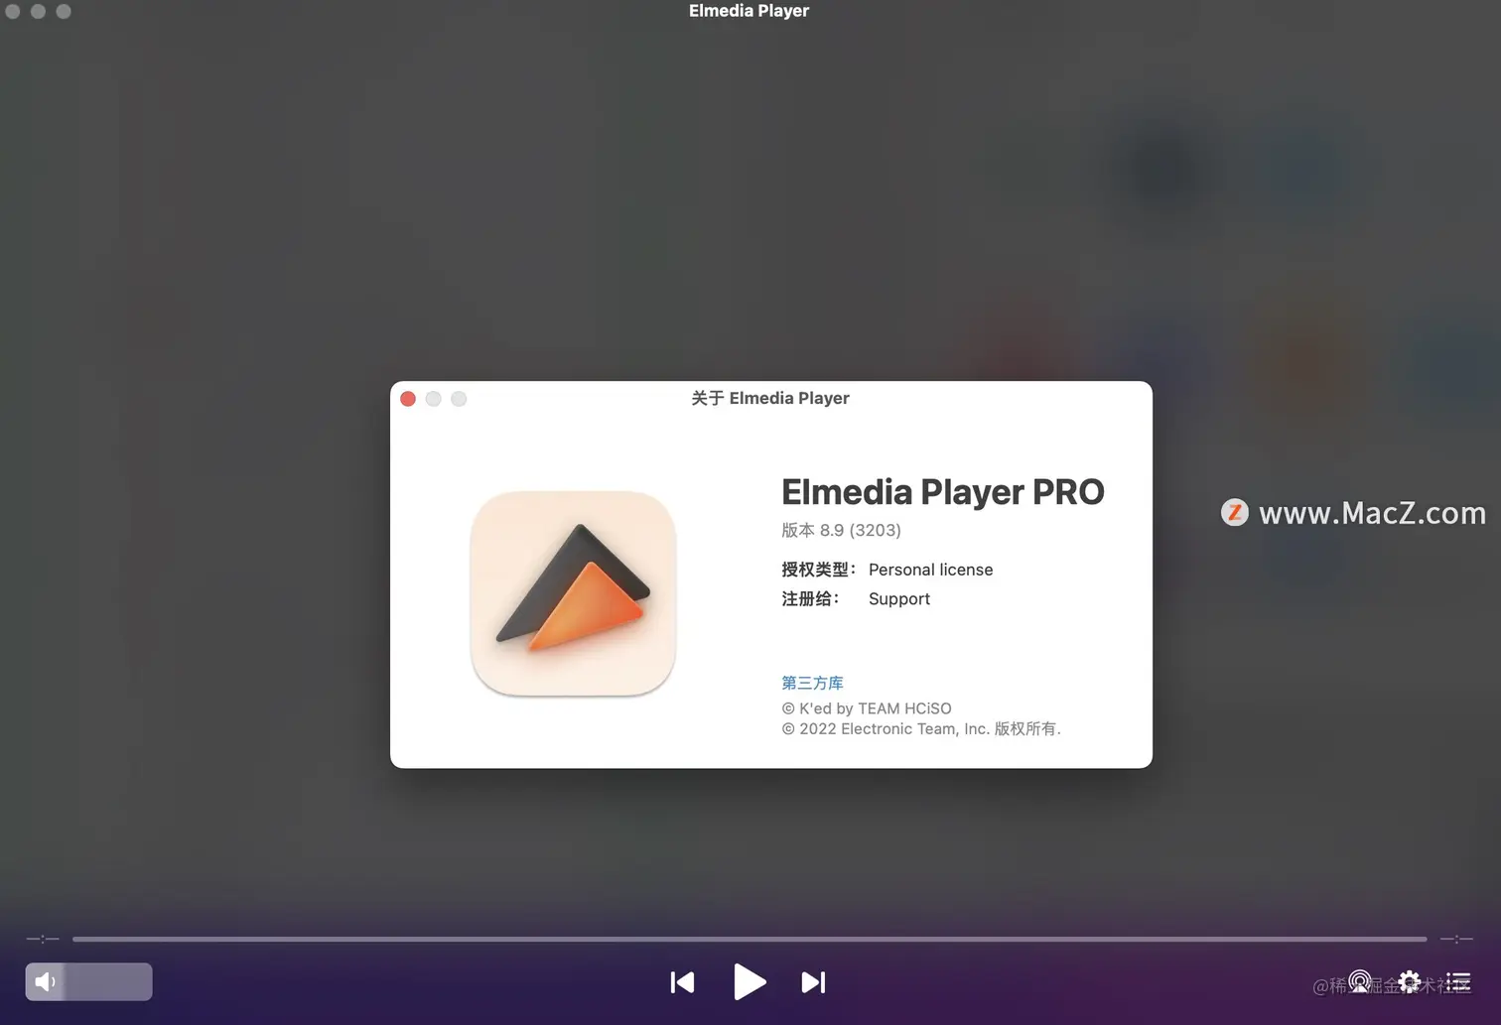Skip to the next track
This screenshot has width=1501, height=1025.
click(x=813, y=982)
